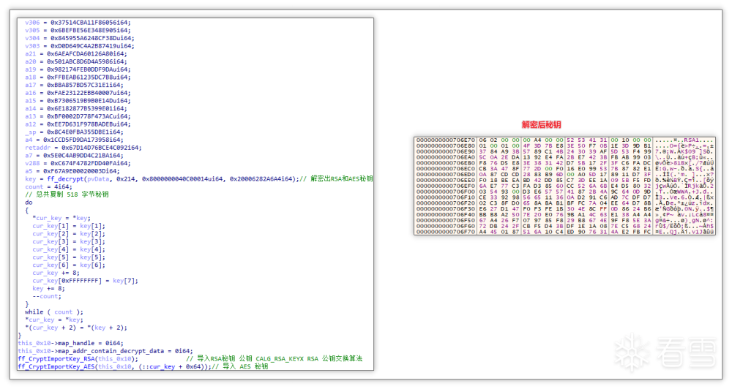Click cur_key[1] assignment line
This screenshot has width=732, height=389.
pos(69,226)
